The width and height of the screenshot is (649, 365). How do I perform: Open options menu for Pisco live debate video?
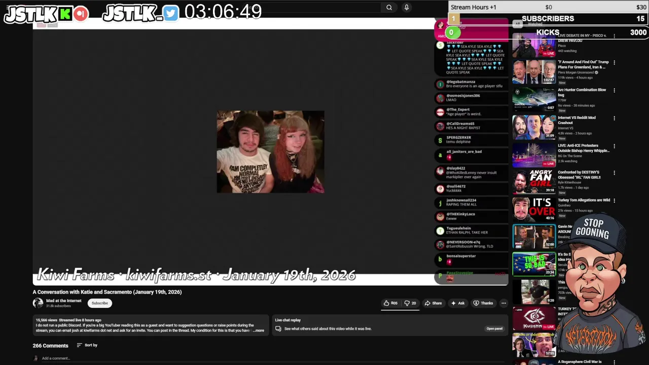tap(614, 36)
